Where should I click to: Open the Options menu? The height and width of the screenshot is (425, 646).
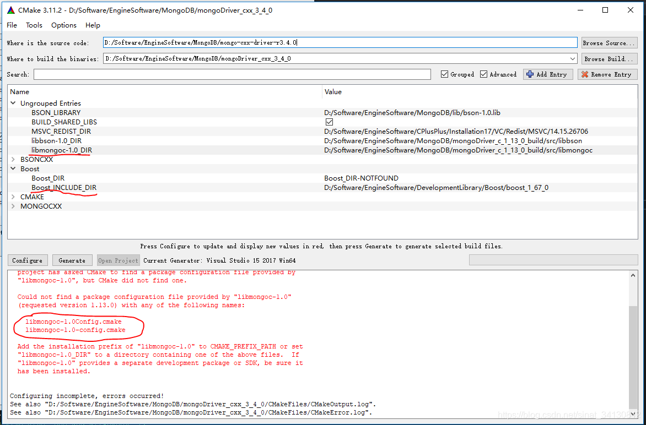pyautogui.click(x=64, y=25)
